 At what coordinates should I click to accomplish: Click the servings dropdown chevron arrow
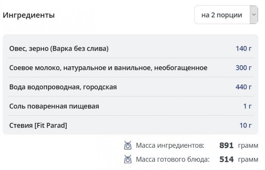coord(254,15)
